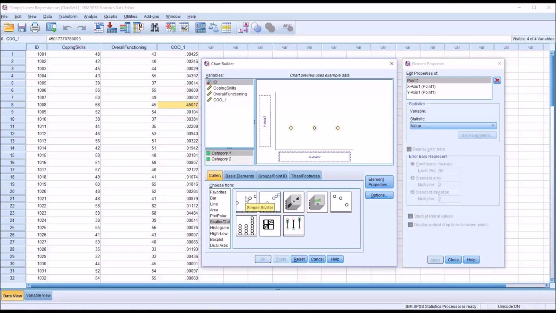Choose the Summary Point Plot thumbnail

(341, 202)
